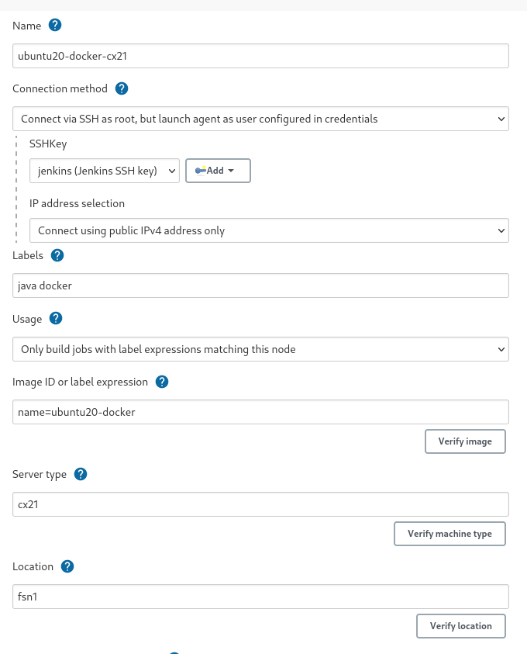Select the Image ID or label expression field
Image resolution: width=527 pixels, height=654 pixels.
click(260, 412)
